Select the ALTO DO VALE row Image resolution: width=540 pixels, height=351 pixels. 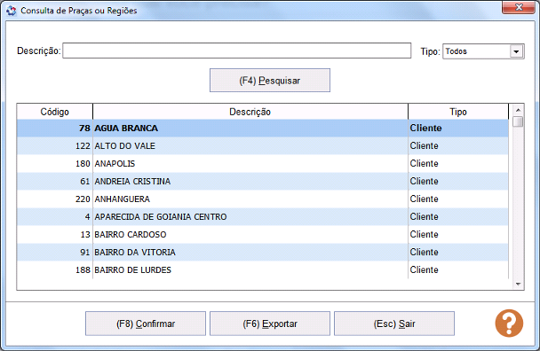[263, 145]
